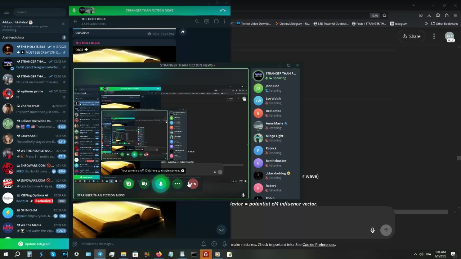
Task: Click Cookie Preferences link
Action: point(319,245)
